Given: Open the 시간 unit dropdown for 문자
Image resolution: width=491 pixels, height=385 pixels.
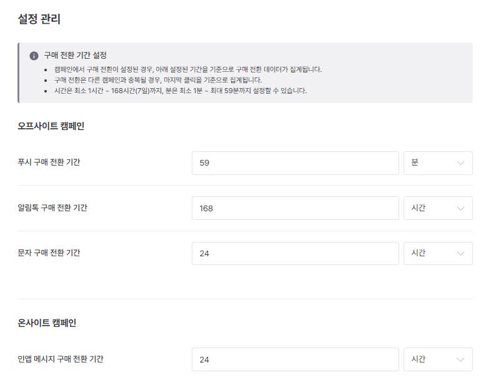Looking at the screenshot, I should pyautogui.click(x=438, y=253).
